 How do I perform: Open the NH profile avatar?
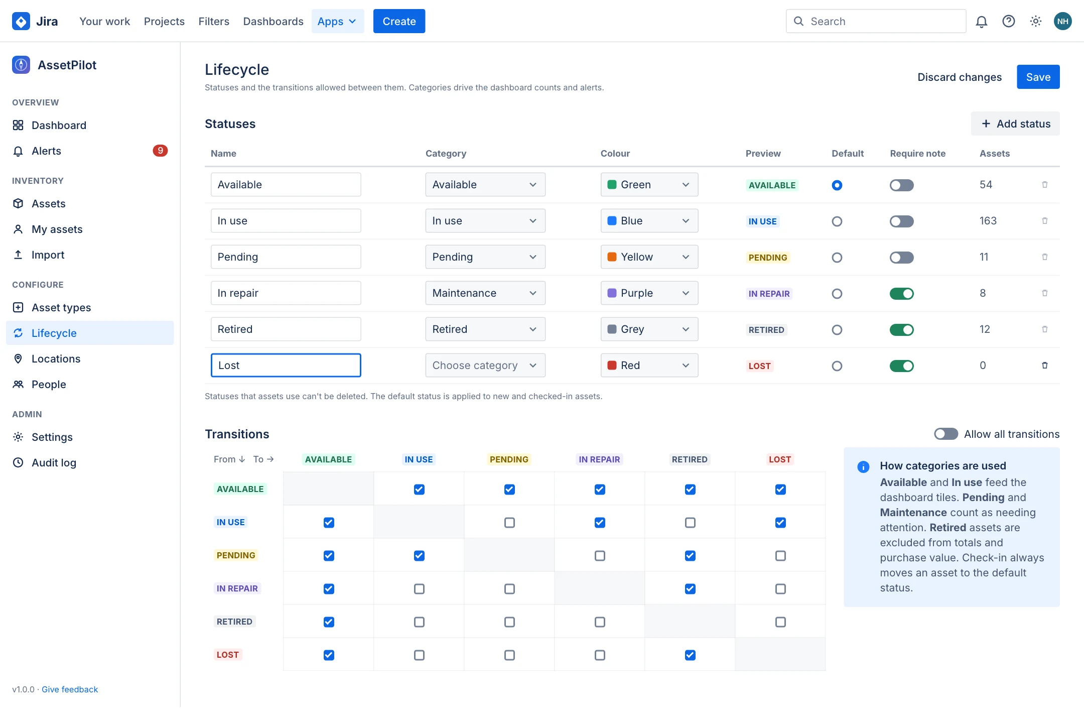click(x=1063, y=21)
